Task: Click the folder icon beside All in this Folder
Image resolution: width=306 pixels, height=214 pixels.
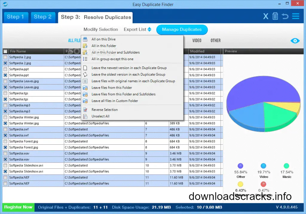Action: point(85,46)
